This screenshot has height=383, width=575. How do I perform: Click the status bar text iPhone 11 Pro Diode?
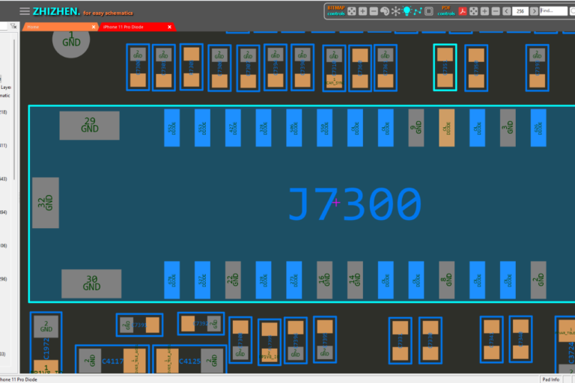[19, 379]
